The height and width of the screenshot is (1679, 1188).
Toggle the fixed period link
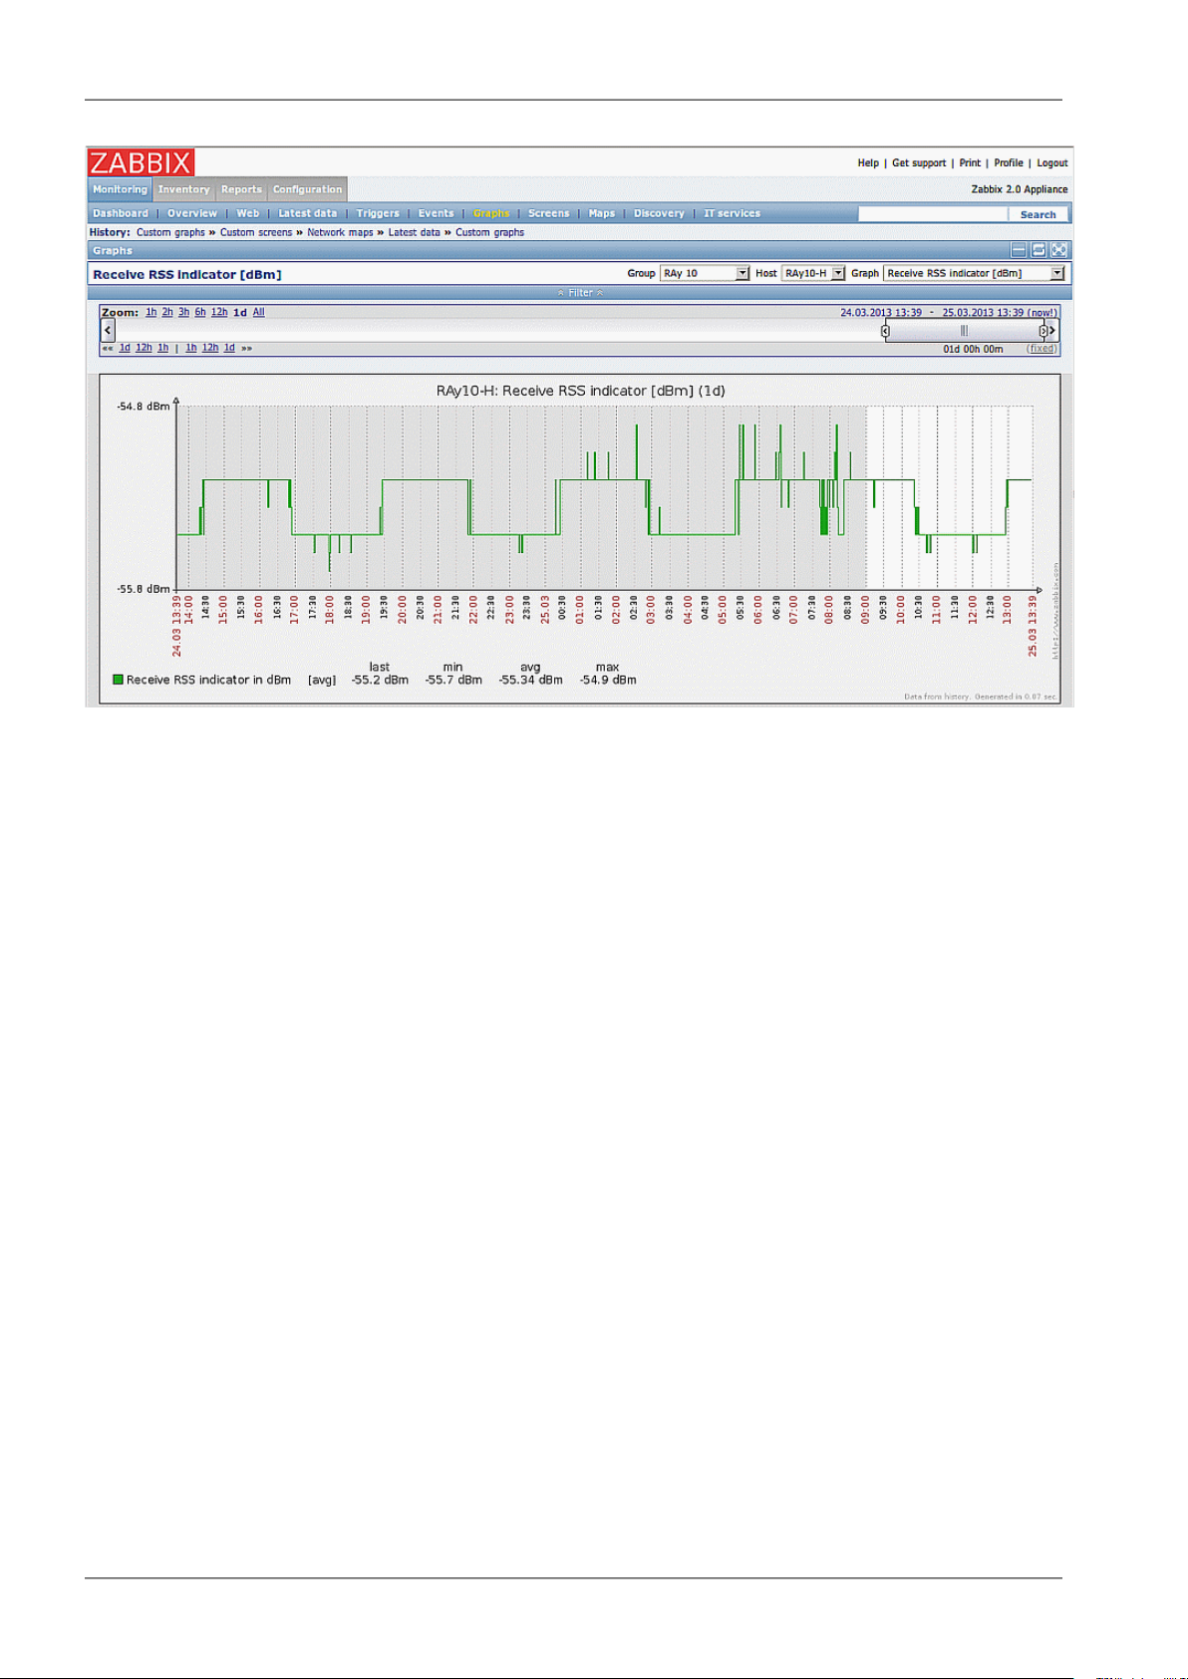(1041, 349)
